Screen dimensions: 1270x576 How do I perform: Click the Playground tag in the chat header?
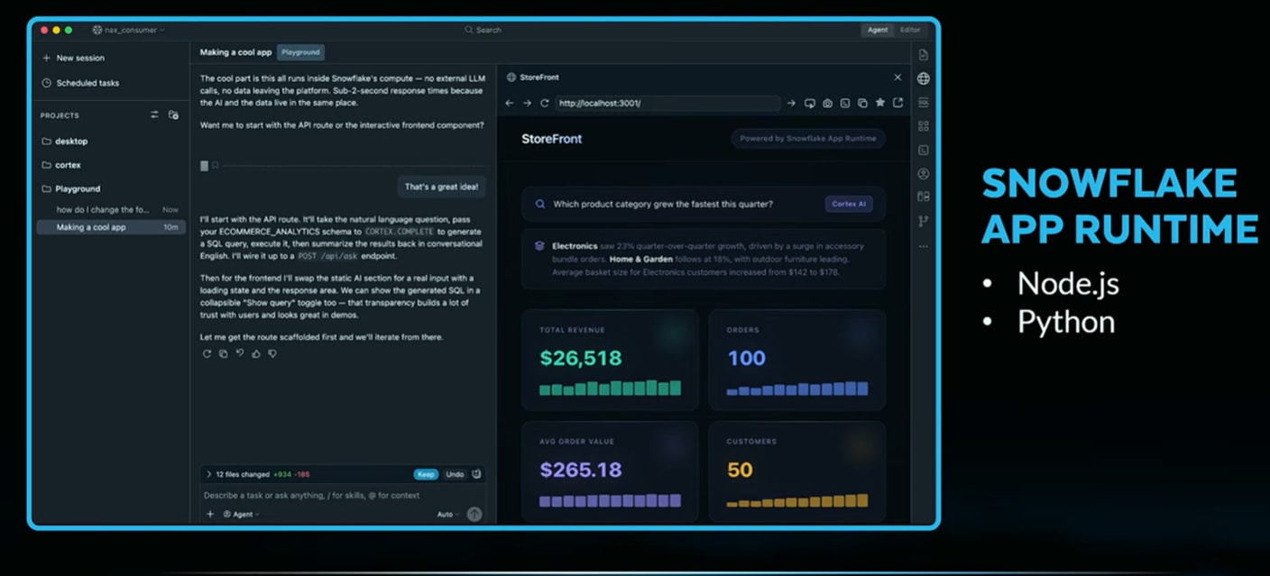[x=300, y=52]
